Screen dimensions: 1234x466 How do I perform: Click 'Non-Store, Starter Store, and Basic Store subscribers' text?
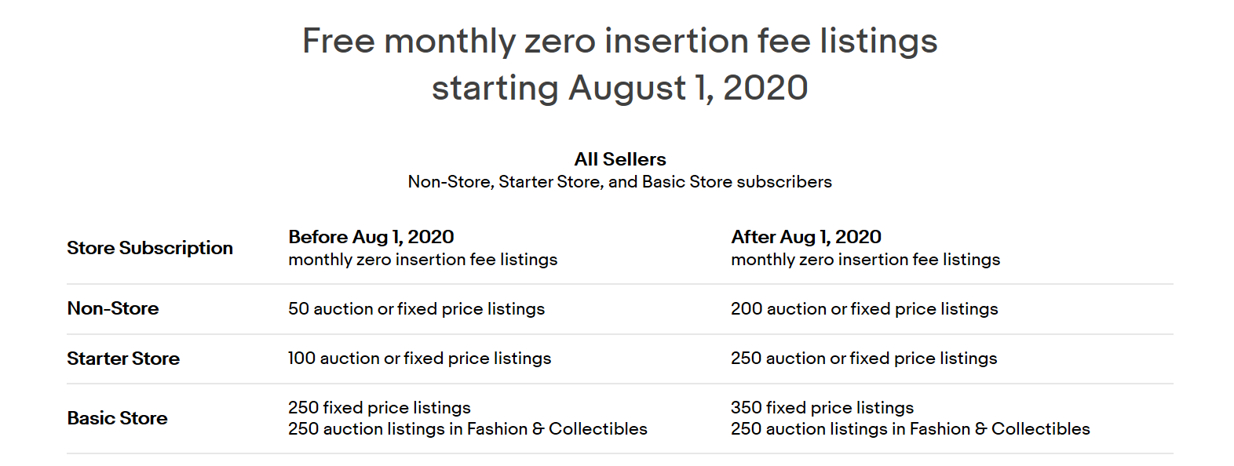click(619, 182)
